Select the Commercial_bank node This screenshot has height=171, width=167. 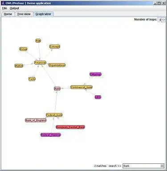click(81, 87)
